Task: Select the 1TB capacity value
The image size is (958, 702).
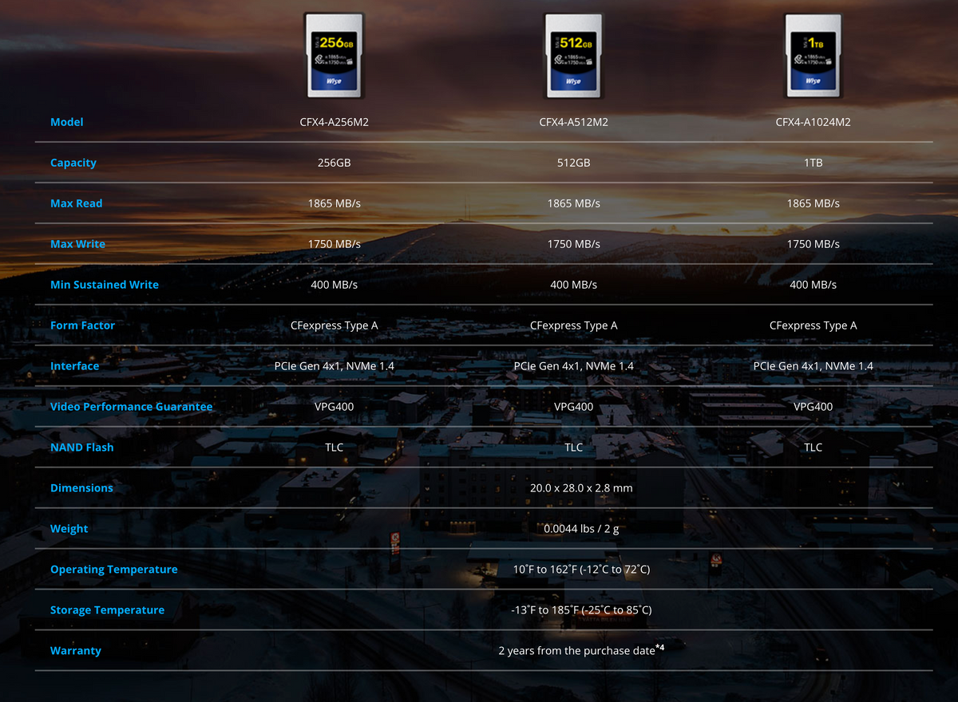Action: 813,163
